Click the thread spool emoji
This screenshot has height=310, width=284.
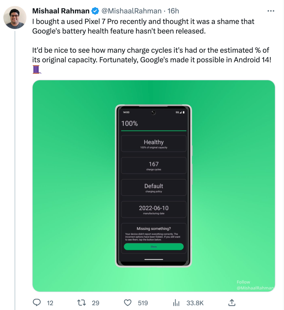pos(37,70)
